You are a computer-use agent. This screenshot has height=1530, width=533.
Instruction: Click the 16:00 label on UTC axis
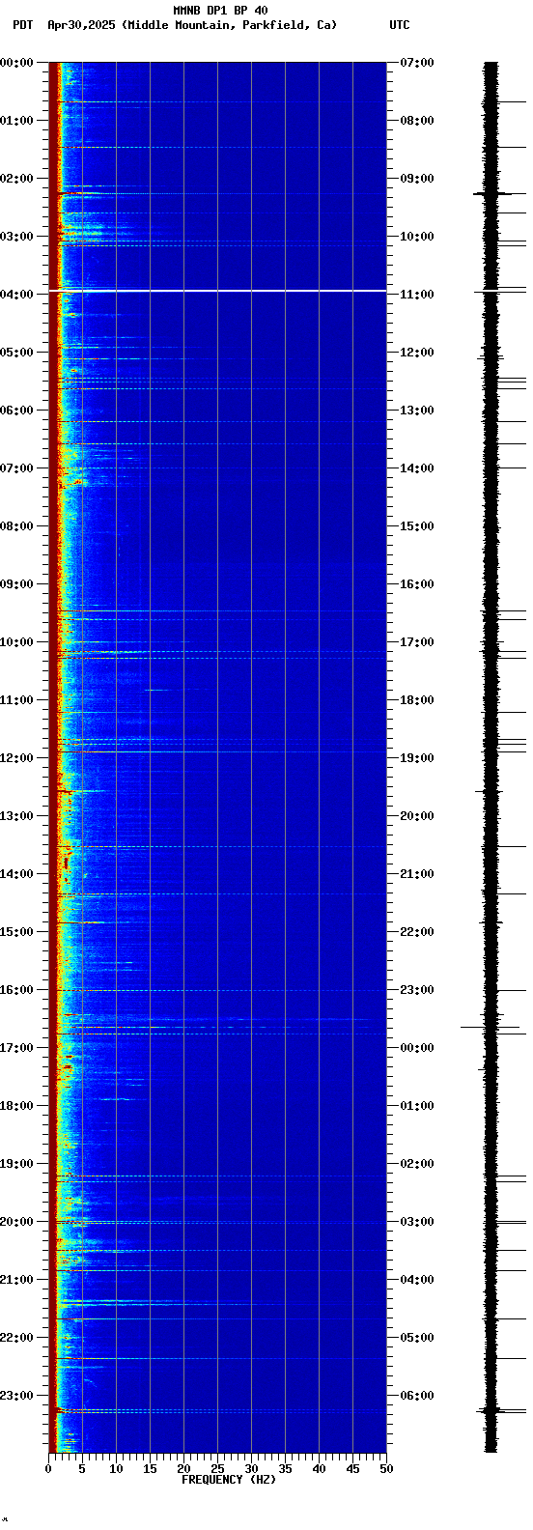pyautogui.click(x=416, y=584)
